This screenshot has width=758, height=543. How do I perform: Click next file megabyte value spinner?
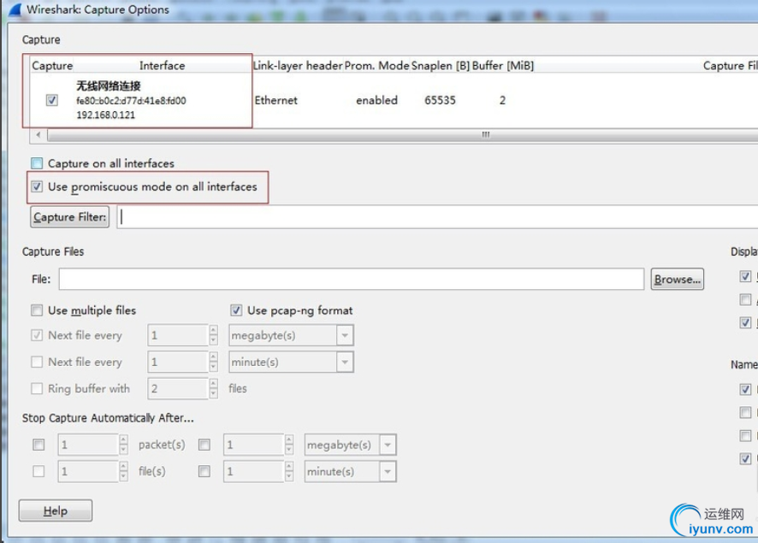[x=183, y=335]
